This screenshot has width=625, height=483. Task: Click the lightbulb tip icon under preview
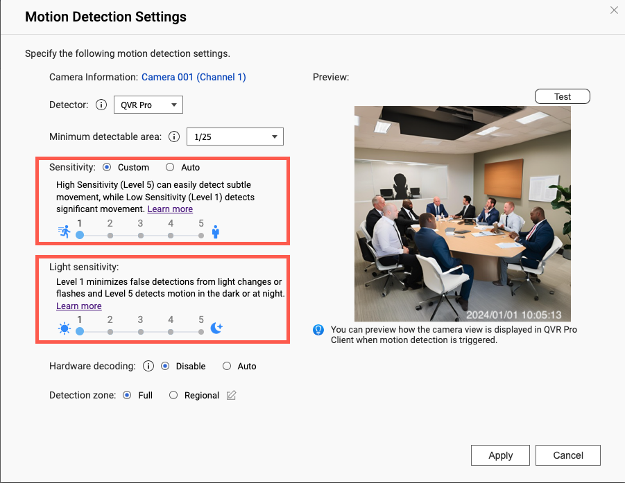coord(318,330)
